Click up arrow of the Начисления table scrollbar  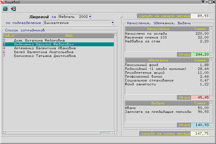[x=211, y=28]
